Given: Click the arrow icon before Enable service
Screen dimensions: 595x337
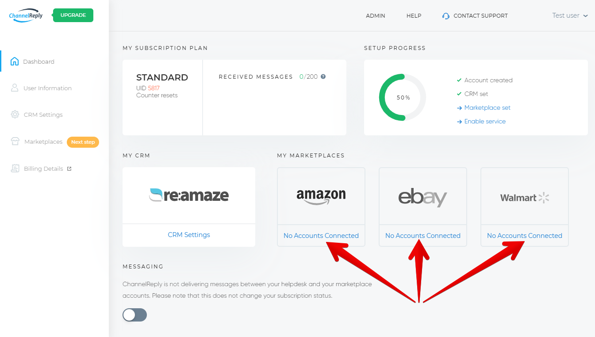Looking at the screenshot, I should point(459,122).
